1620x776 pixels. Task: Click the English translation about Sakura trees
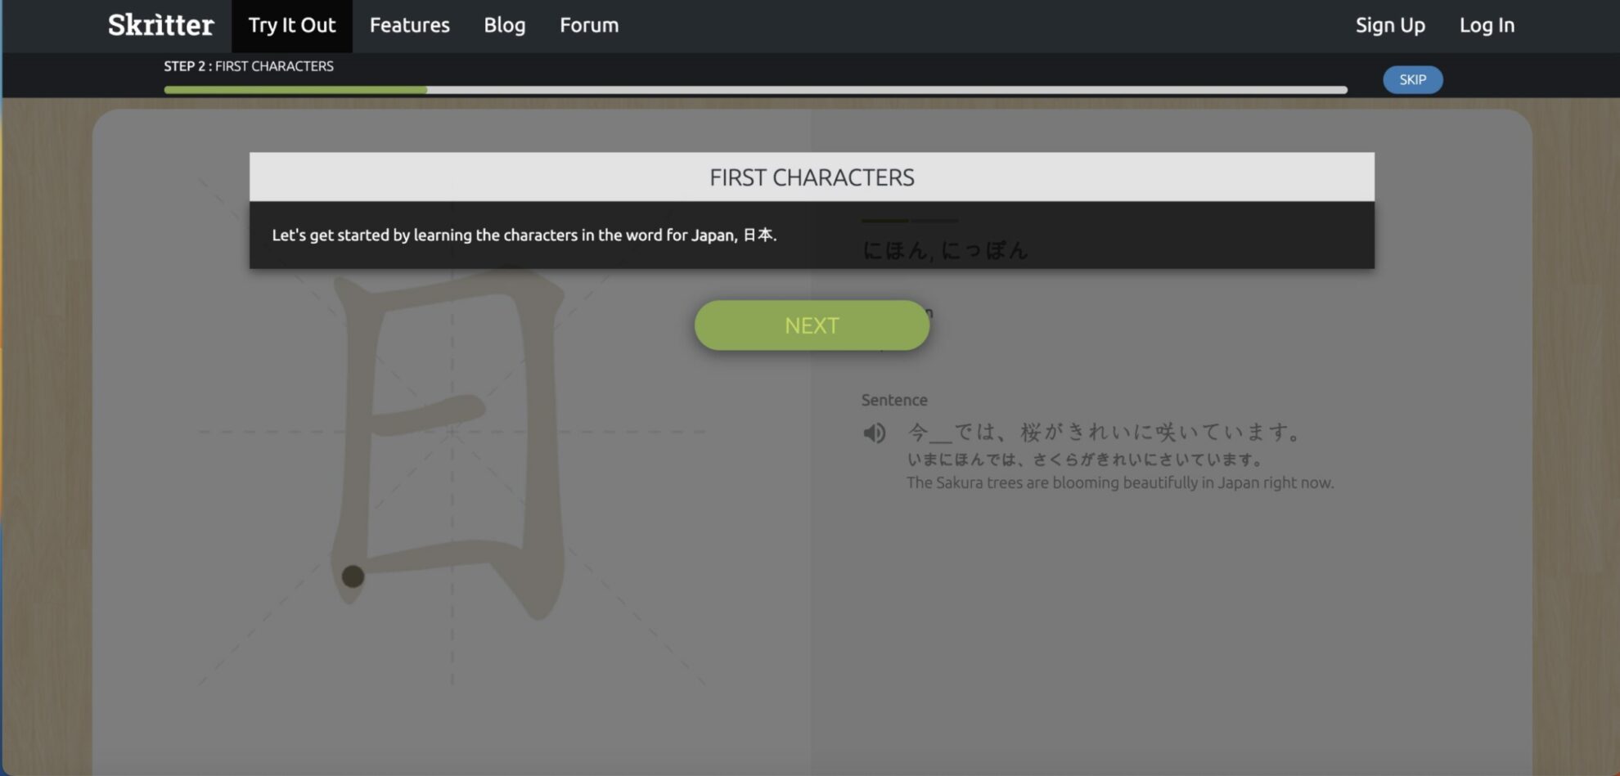[1119, 483]
